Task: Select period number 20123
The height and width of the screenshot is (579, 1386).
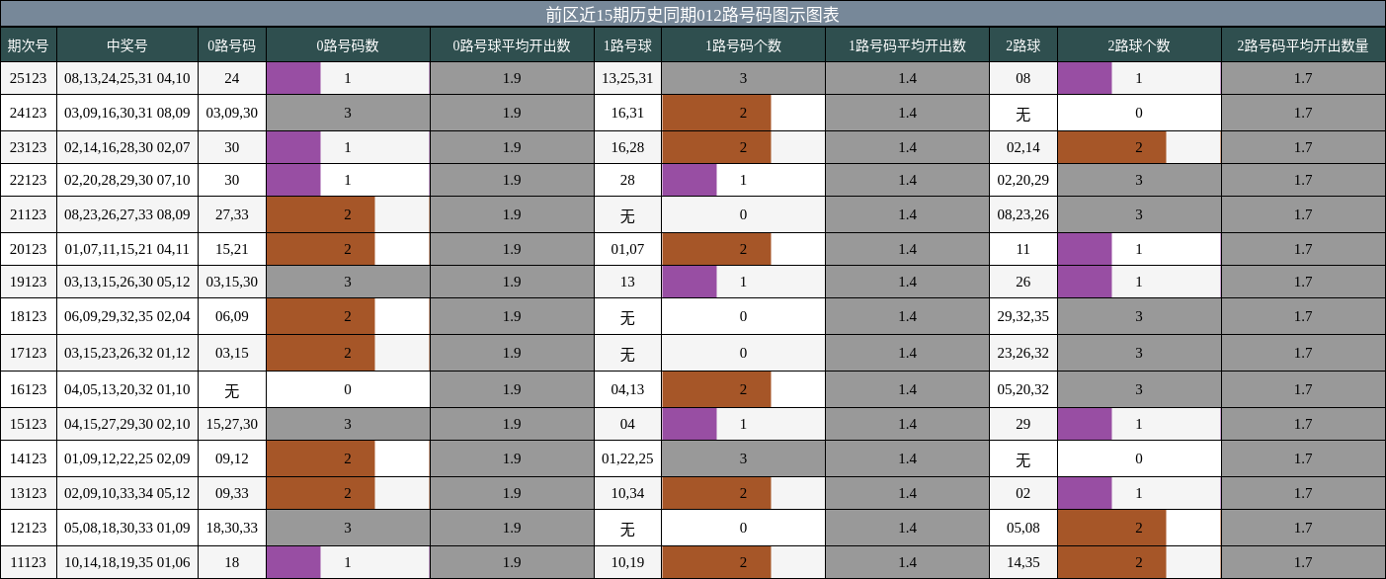Action: 29,249
